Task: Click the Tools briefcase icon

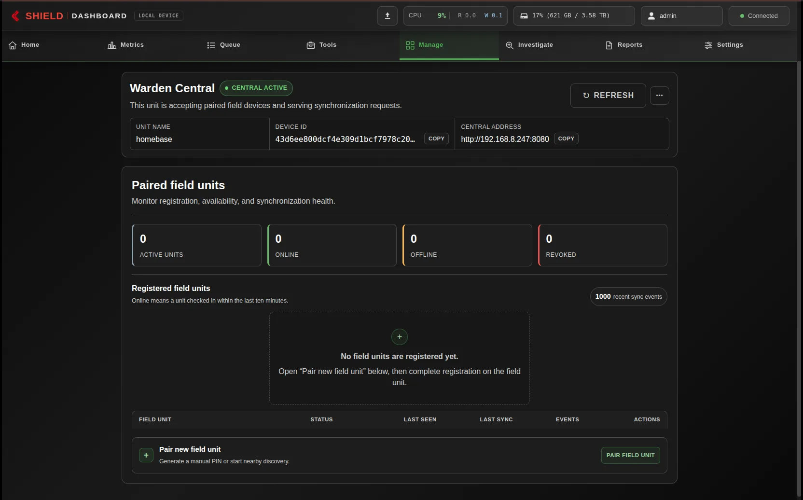Action: pos(311,45)
